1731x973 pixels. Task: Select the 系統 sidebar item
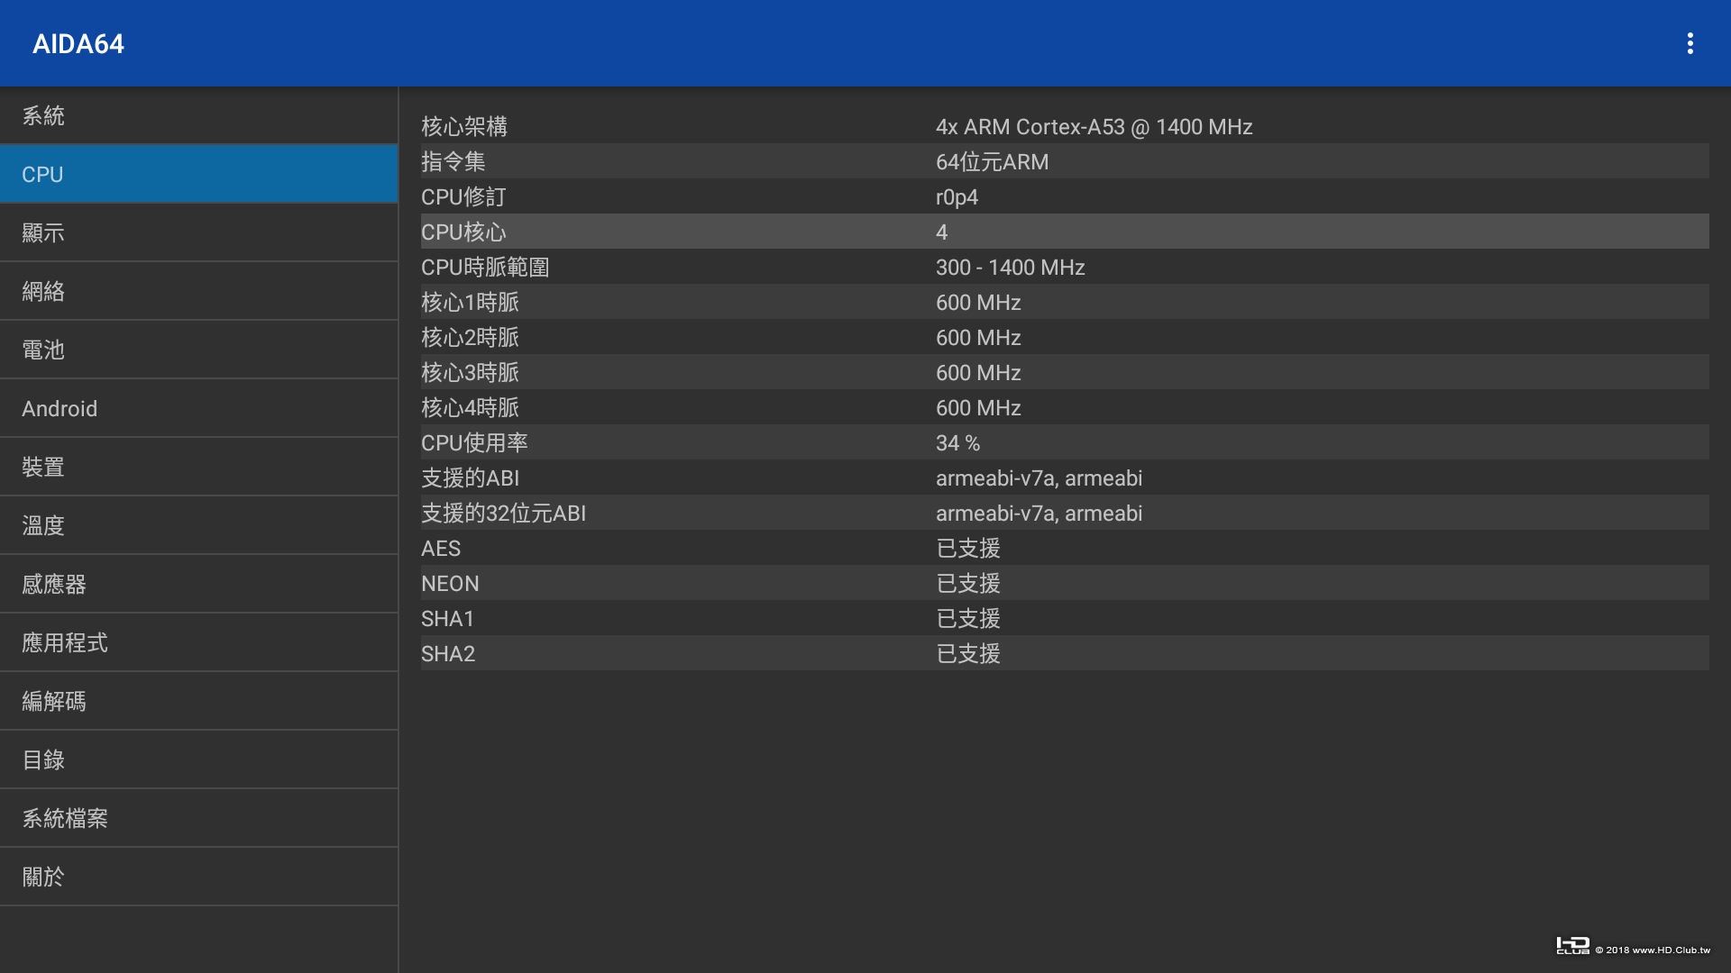pos(198,115)
